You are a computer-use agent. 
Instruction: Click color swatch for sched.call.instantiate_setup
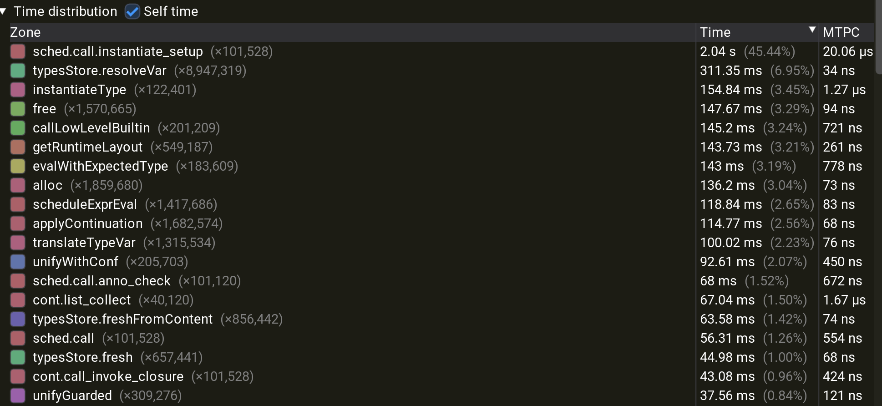pyautogui.click(x=18, y=51)
